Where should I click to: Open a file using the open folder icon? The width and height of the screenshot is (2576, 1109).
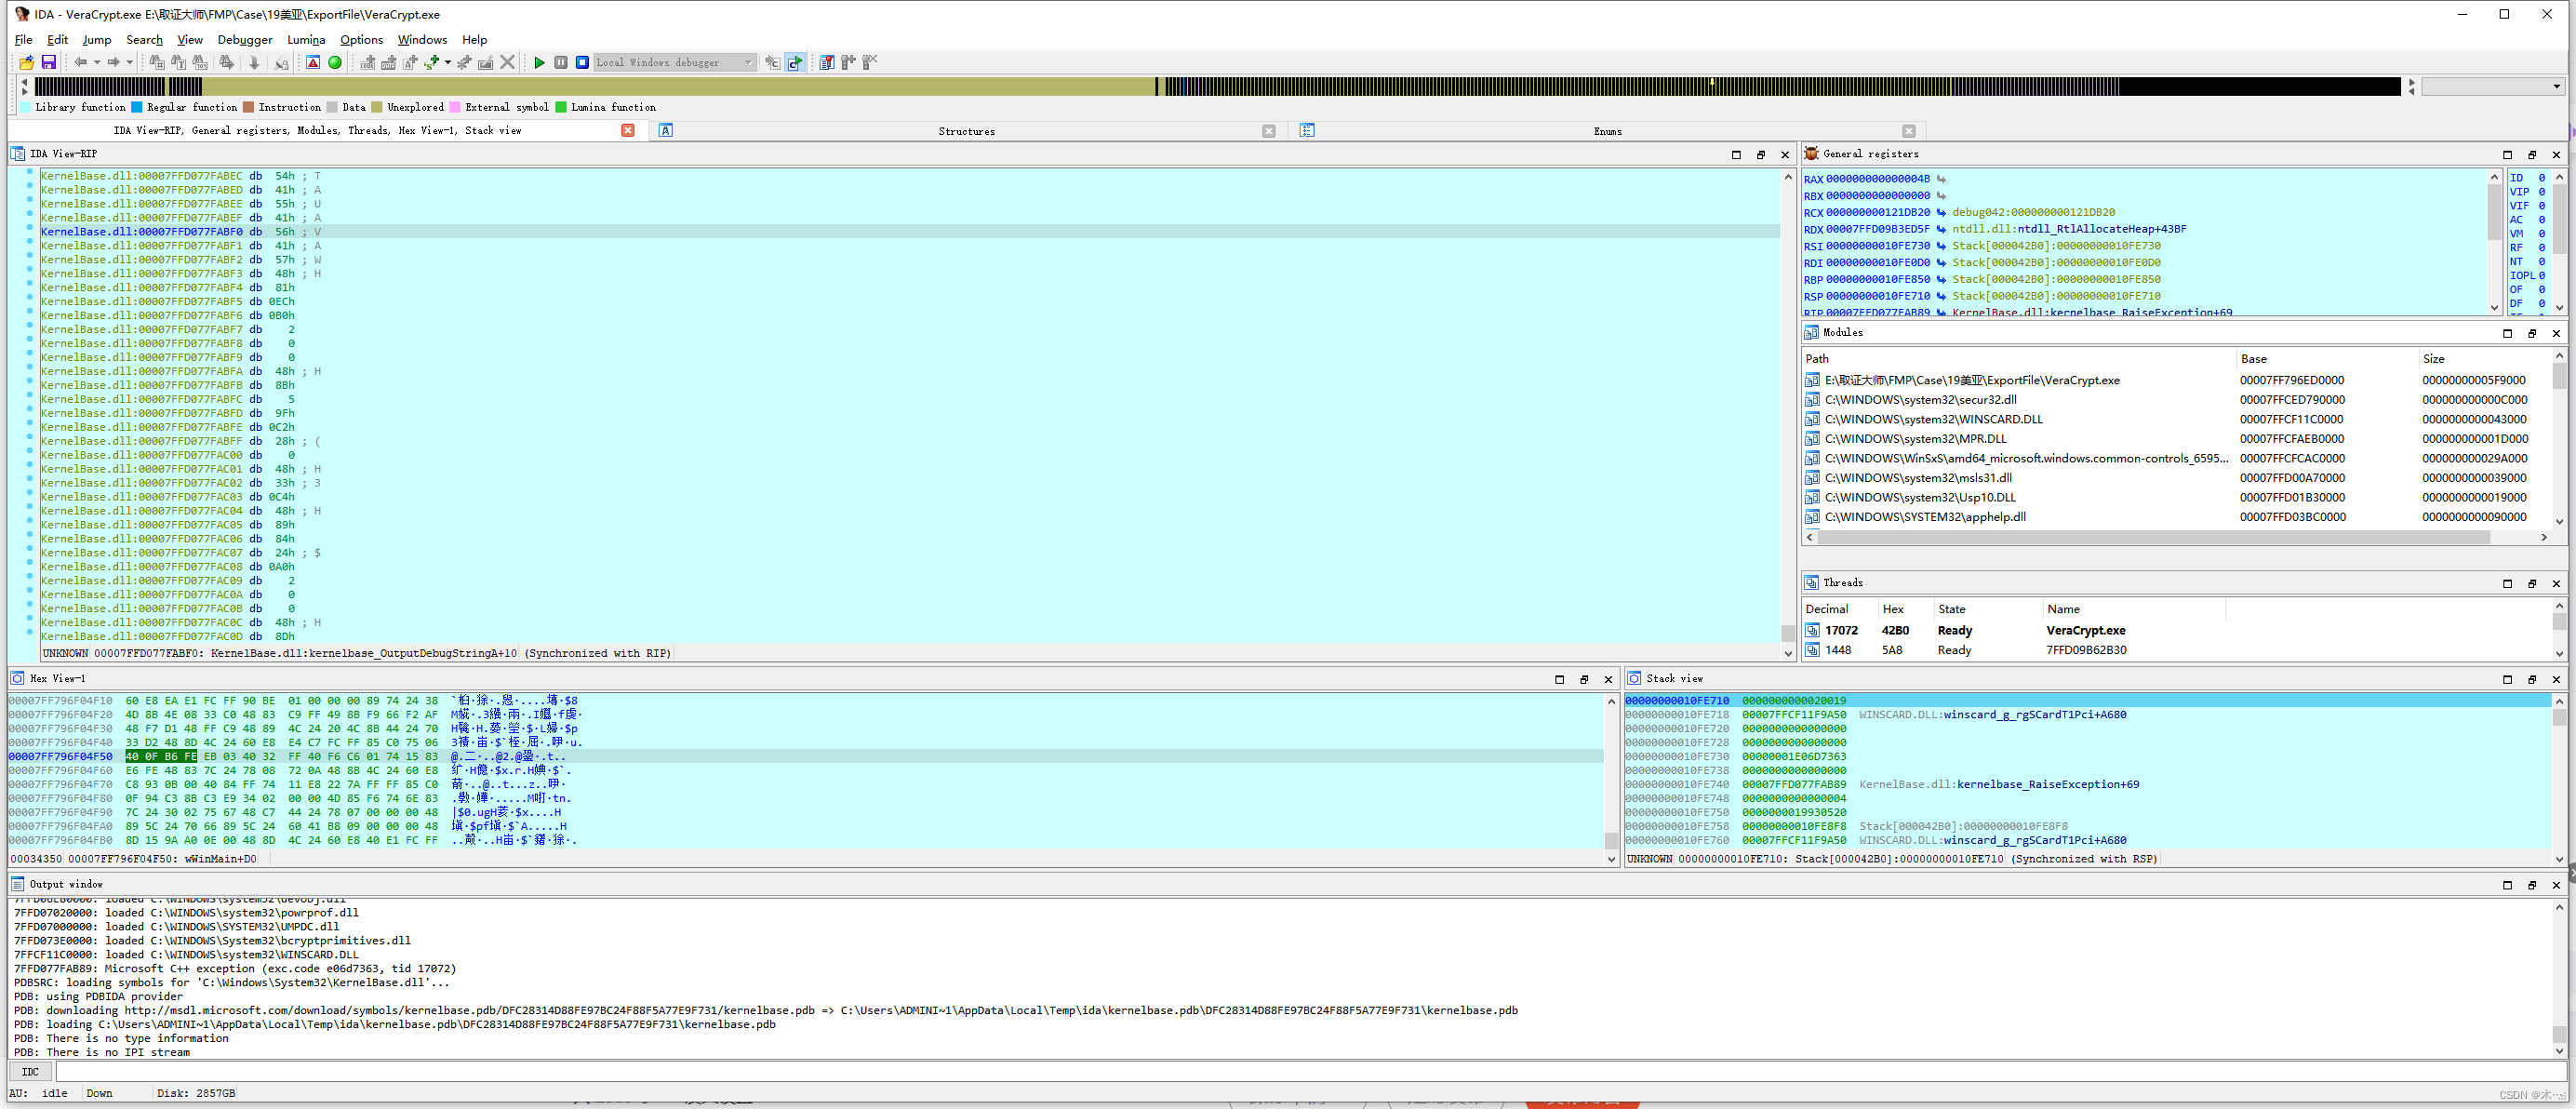[26, 62]
